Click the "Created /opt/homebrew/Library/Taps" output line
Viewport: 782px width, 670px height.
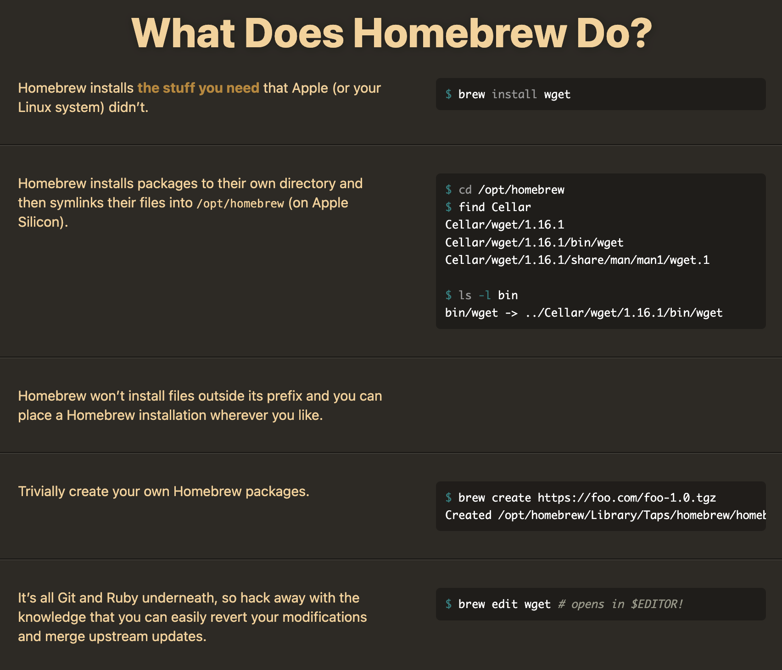click(x=605, y=515)
